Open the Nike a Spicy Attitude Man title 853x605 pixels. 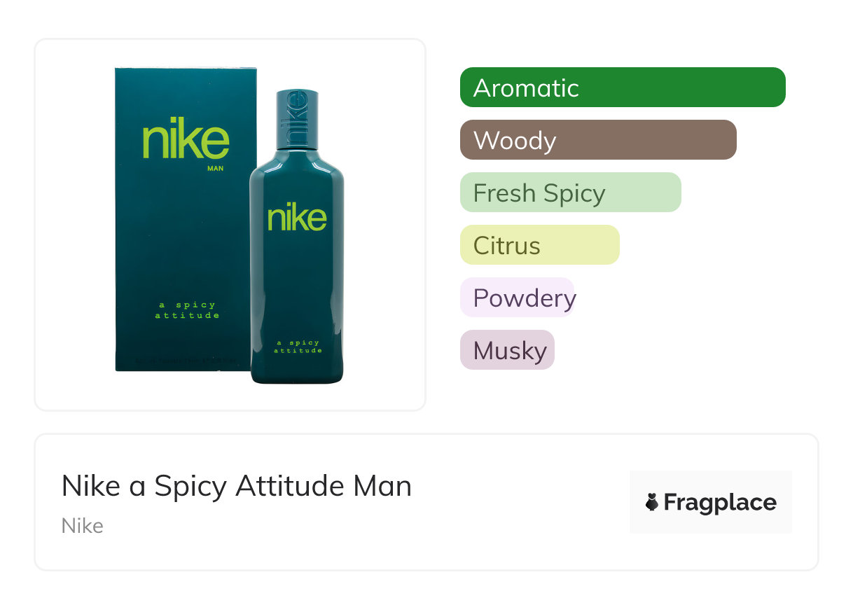tap(237, 486)
